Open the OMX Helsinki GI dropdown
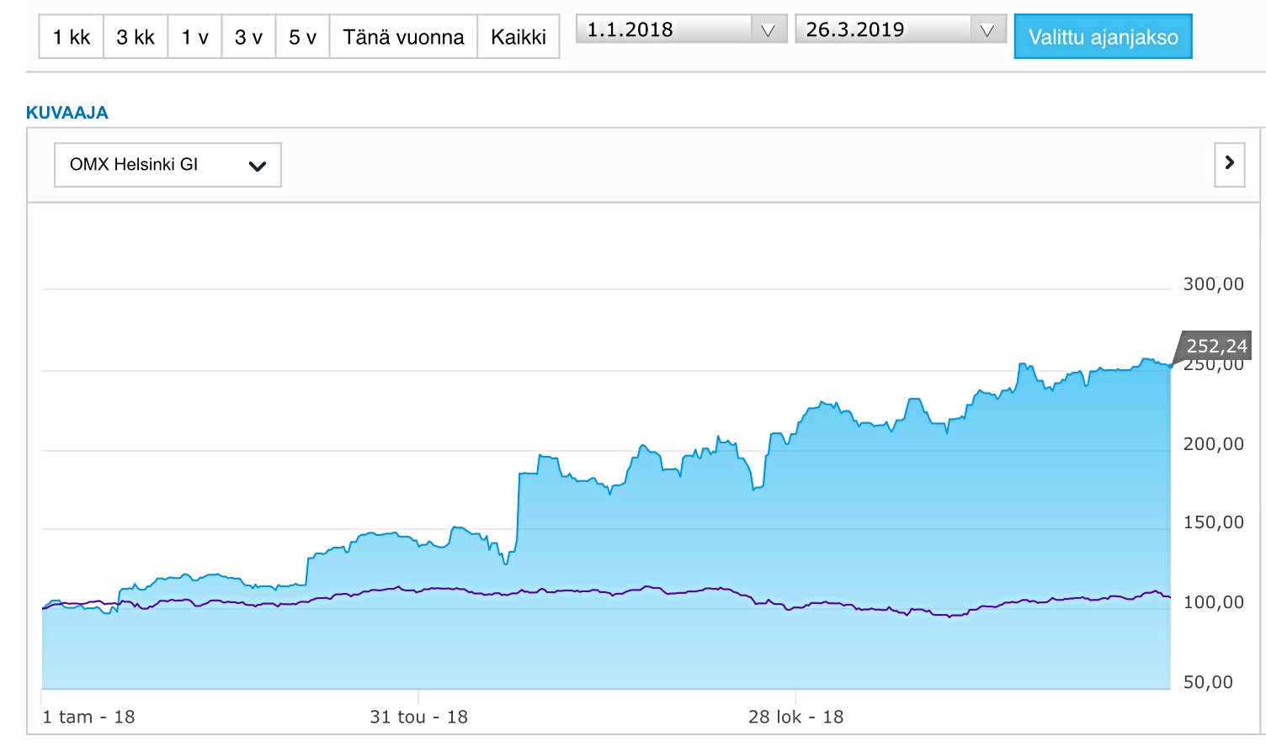Screen dimensions: 1266x752 pyautogui.click(x=168, y=165)
